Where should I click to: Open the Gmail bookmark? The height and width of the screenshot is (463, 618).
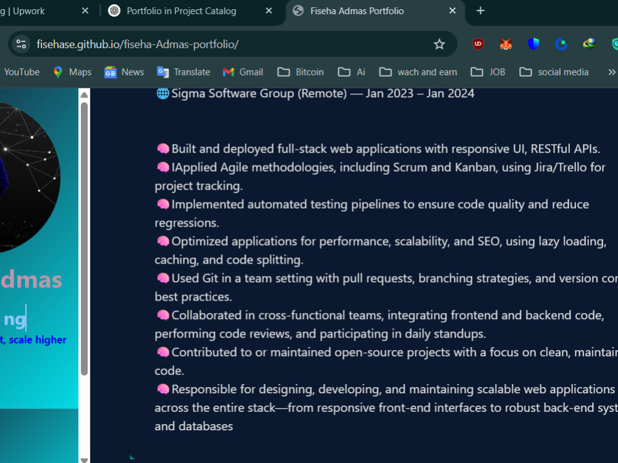[x=243, y=72]
